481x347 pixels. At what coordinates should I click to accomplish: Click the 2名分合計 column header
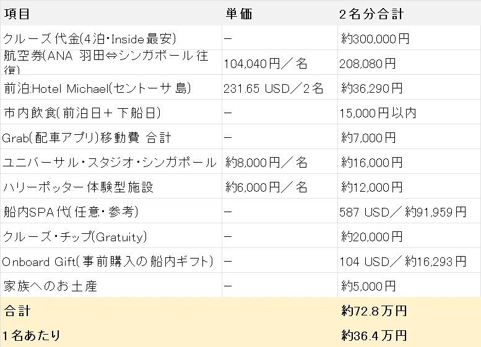(x=371, y=14)
